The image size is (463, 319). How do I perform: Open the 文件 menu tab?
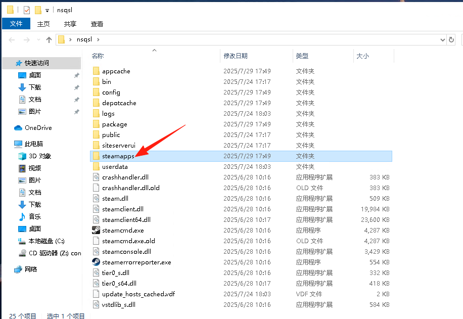(16, 24)
